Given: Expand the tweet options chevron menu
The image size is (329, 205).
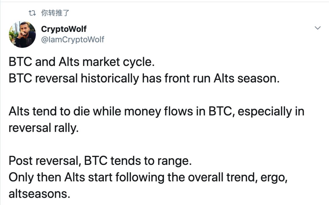Looking at the screenshot, I should point(318,28).
